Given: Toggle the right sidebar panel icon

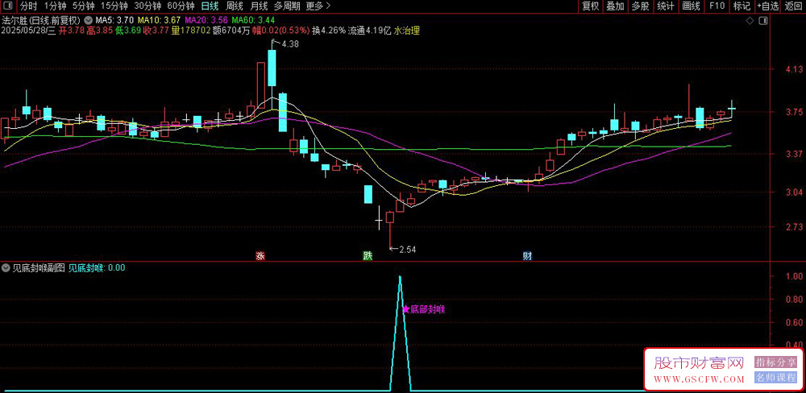Looking at the screenshot, I should [763, 21].
